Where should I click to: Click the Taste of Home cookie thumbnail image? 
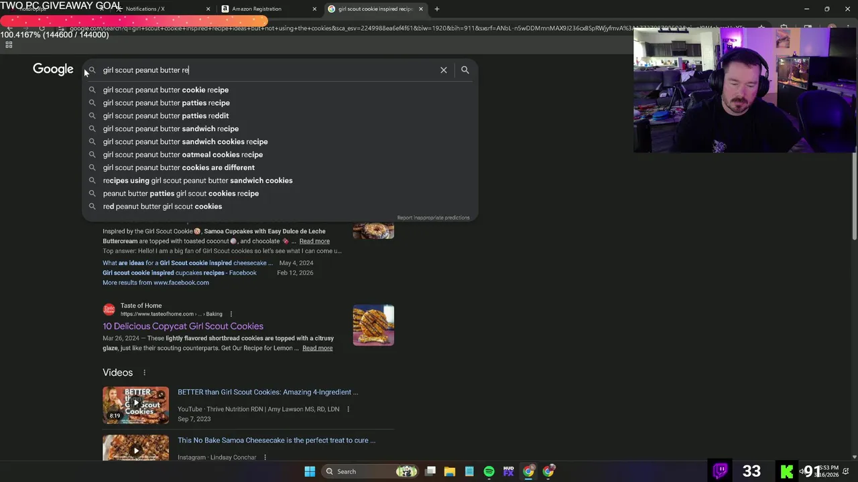[373, 325]
